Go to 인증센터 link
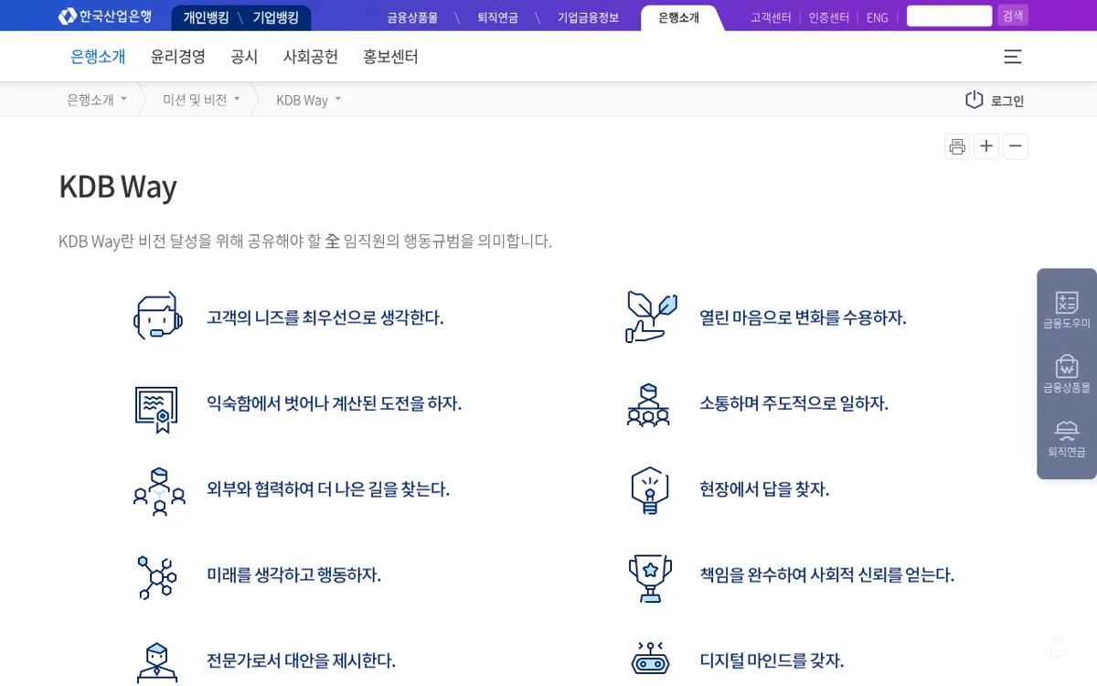 828,17
